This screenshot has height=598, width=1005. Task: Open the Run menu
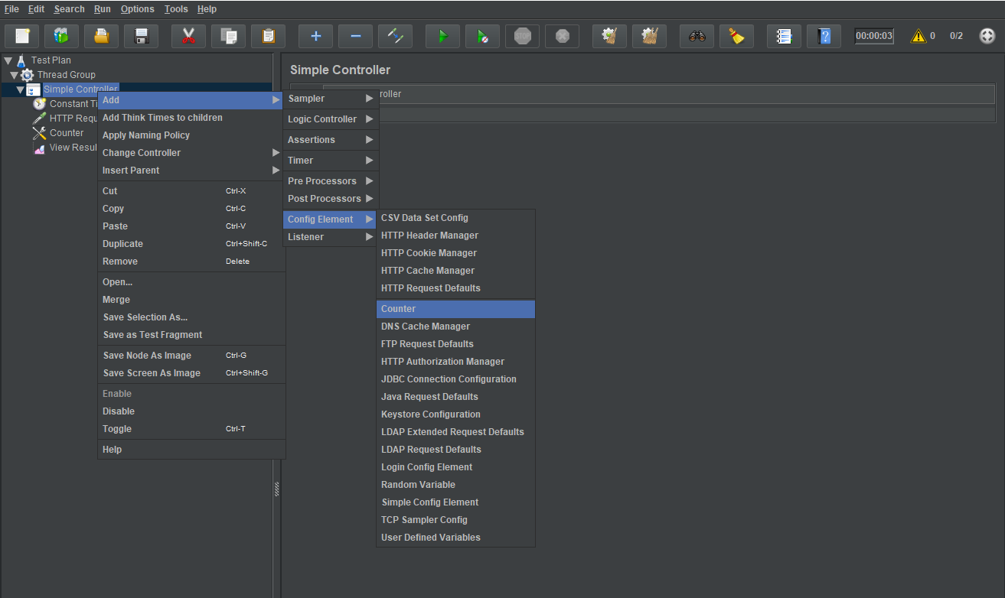(x=103, y=9)
